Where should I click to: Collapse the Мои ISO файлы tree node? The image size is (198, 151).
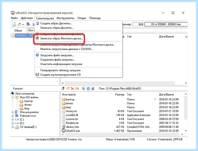coord(13,97)
